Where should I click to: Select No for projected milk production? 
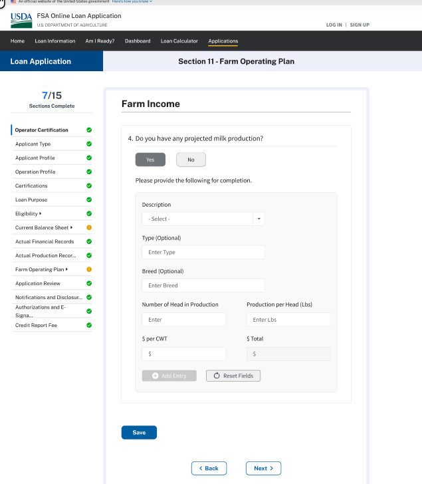coord(191,160)
